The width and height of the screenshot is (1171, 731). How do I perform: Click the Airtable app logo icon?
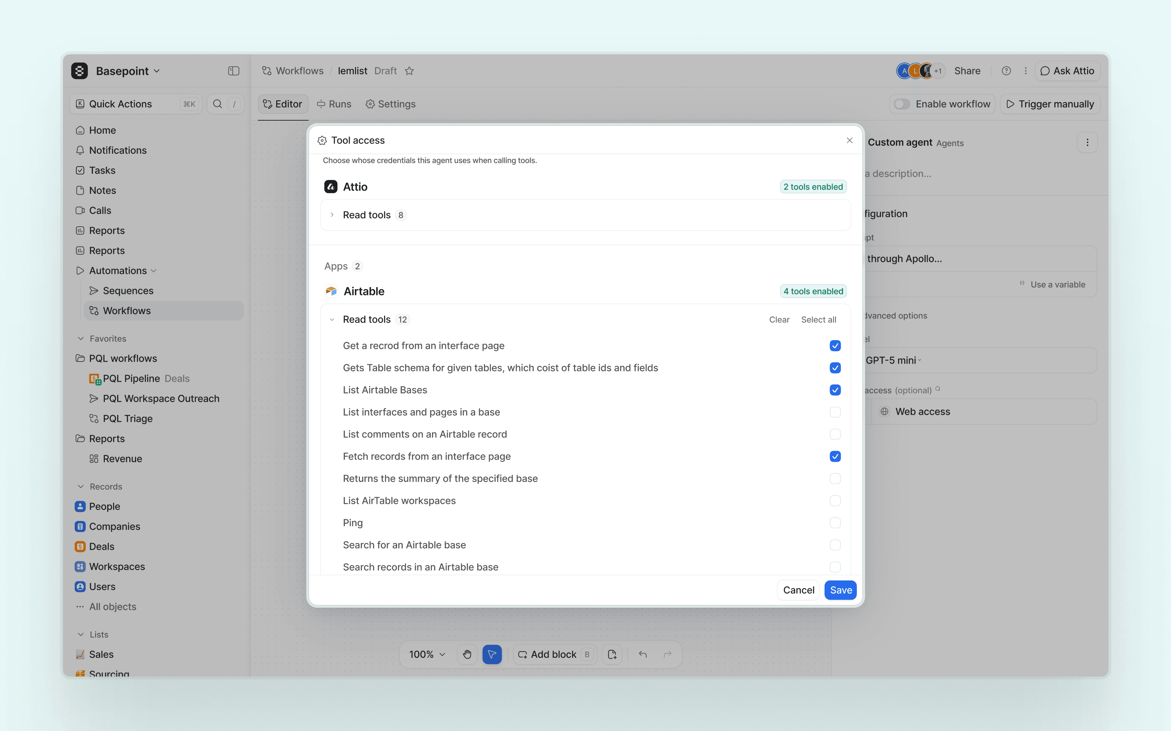coord(331,291)
